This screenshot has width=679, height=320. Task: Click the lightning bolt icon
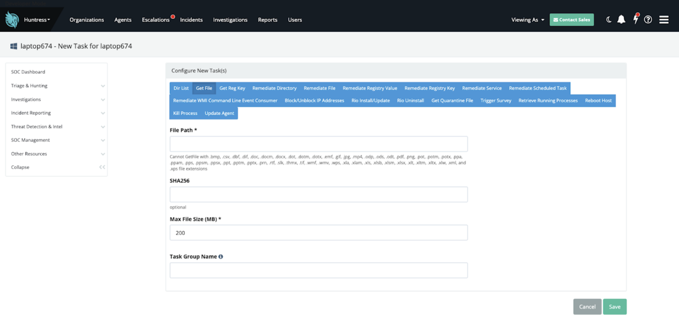[635, 19]
